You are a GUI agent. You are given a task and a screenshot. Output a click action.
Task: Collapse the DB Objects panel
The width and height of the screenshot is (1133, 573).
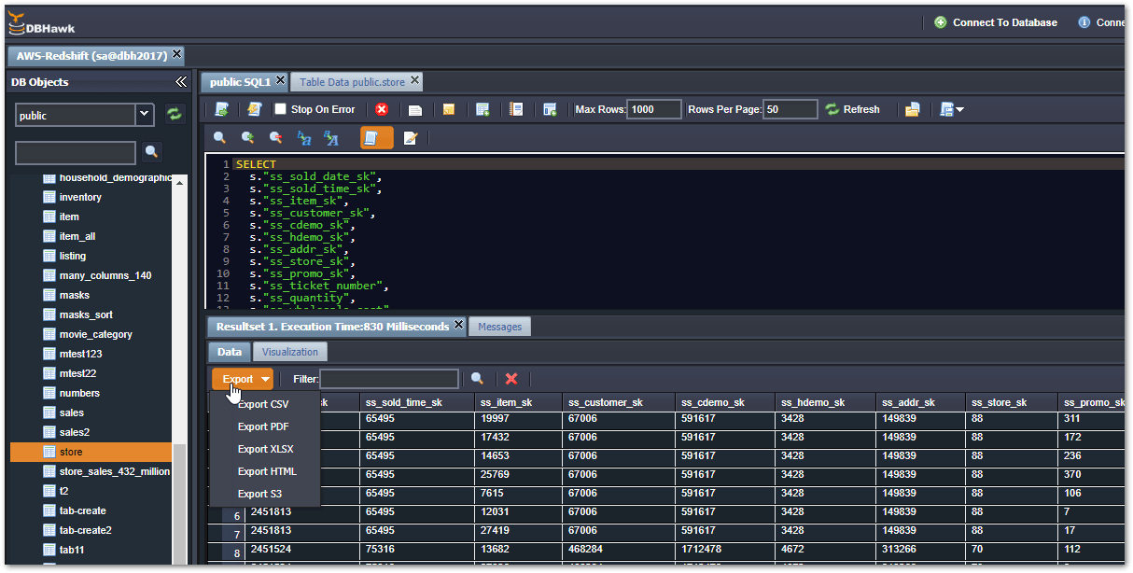[x=181, y=82]
